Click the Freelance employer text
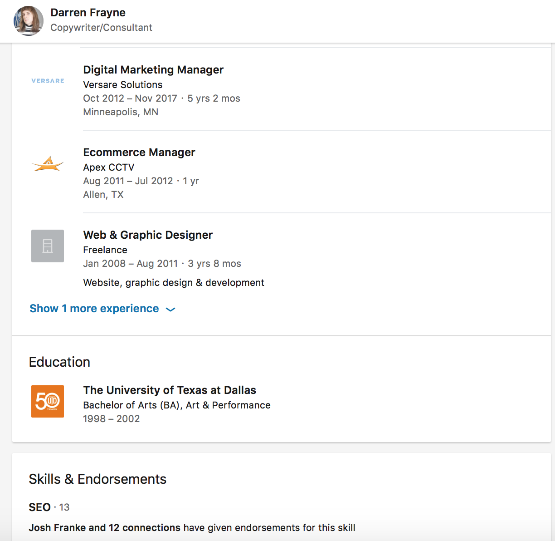 pos(105,250)
